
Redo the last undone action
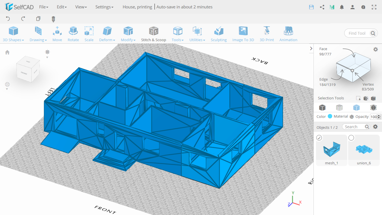pos(23,19)
